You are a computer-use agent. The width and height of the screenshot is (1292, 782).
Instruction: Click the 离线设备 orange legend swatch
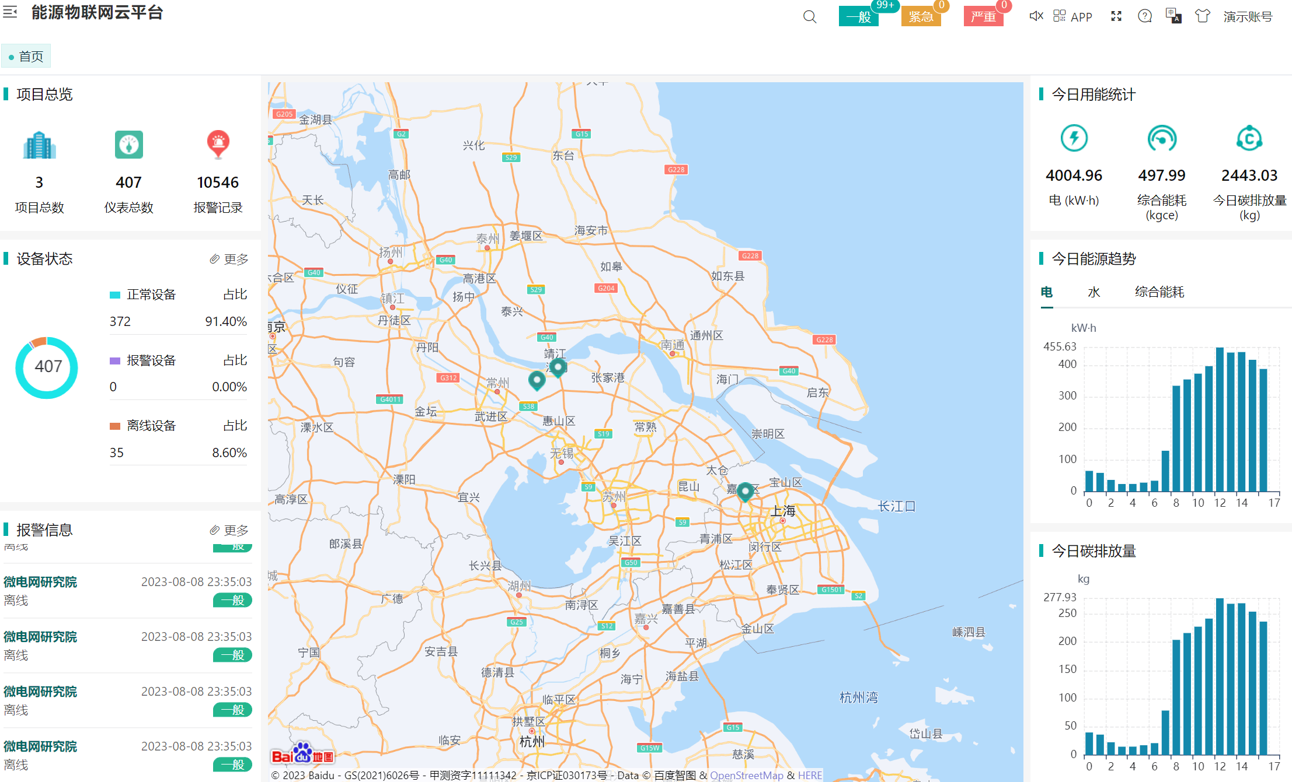pos(115,426)
